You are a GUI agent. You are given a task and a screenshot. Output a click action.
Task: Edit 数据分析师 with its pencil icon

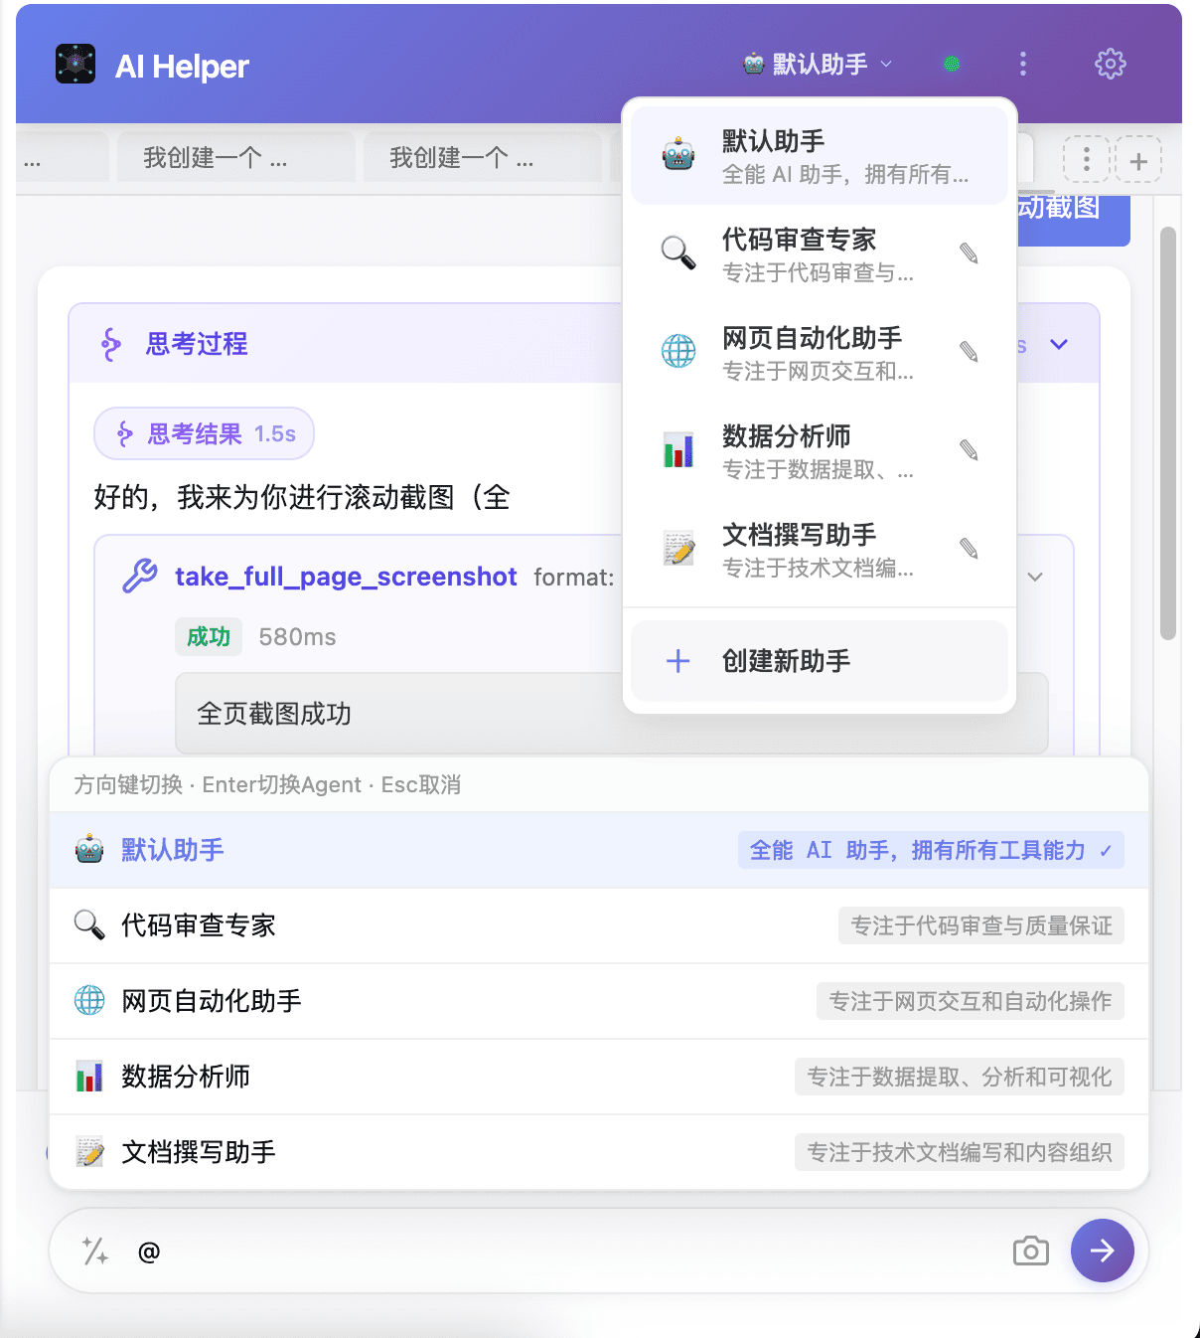[x=970, y=450]
